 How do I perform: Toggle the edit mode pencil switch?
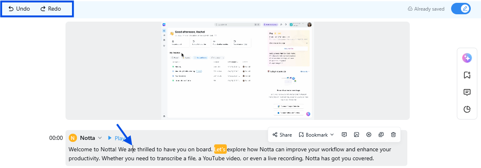pyautogui.click(x=461, y=9)
